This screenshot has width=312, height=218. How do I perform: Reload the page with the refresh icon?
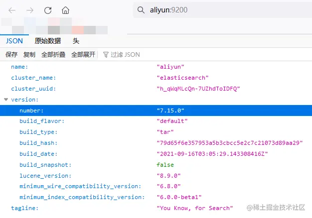pyautogui.click(x=48, y=10)
